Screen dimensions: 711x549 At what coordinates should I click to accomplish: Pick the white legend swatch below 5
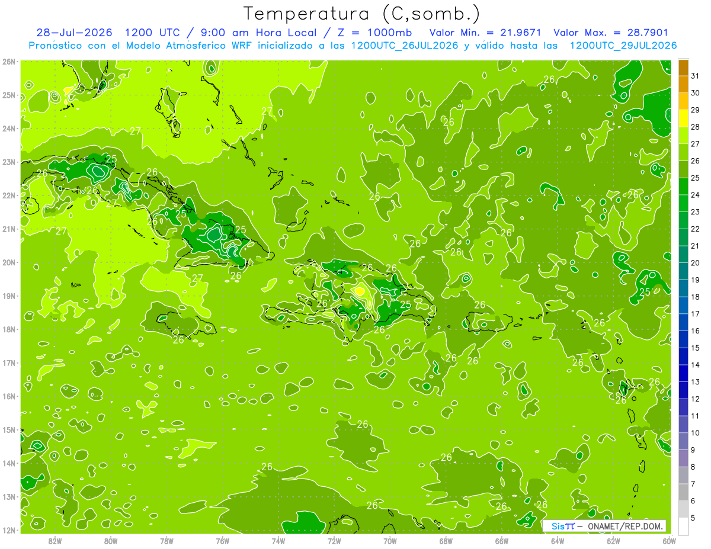pyautogui.click(x=683, y=526)
